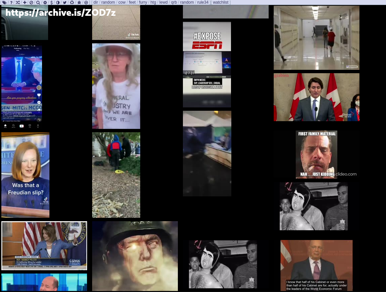The height and width of the screenshot is (292, 386).
Task: Open the TikTok pavement thumbnail
Action: pyautogui.click(x=116, y=22)
